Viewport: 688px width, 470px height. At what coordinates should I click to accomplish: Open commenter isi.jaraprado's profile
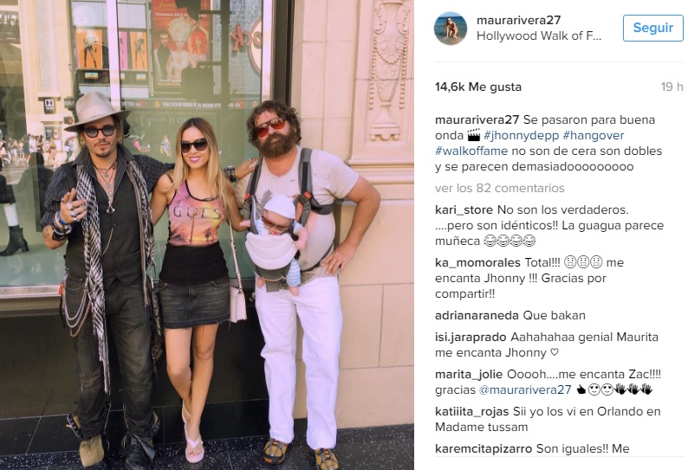click(471, 338)
